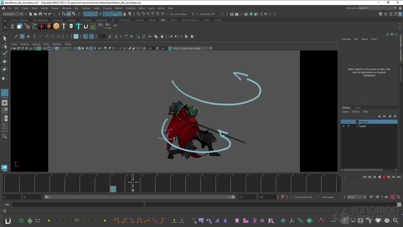Toggle the lock icon beside Workspace dropdown
Image resolution: width=403 pixels, height=227 pixels.
[400, 8]
